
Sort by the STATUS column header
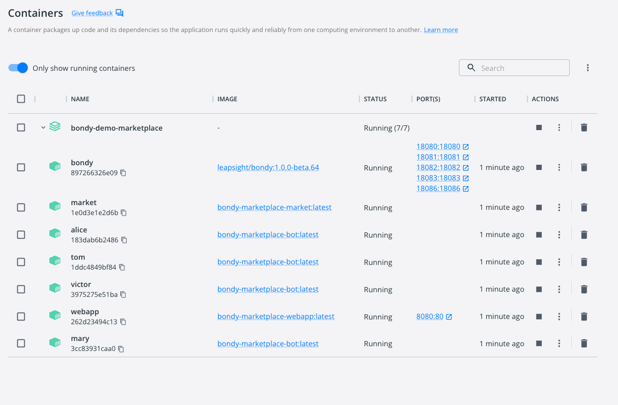pyautogui.click(x=375, y=99)
